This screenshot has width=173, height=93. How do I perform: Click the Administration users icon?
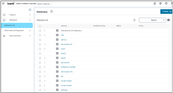4,36
